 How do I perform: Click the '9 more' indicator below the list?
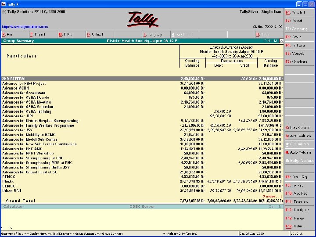273,196
